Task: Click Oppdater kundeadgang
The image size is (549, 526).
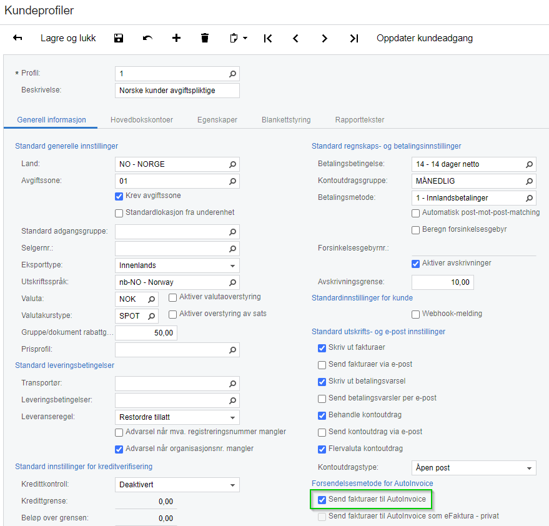Action: click(423, 38)
